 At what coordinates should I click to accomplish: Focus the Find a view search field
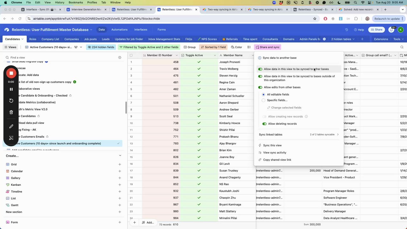coord(60,58)
